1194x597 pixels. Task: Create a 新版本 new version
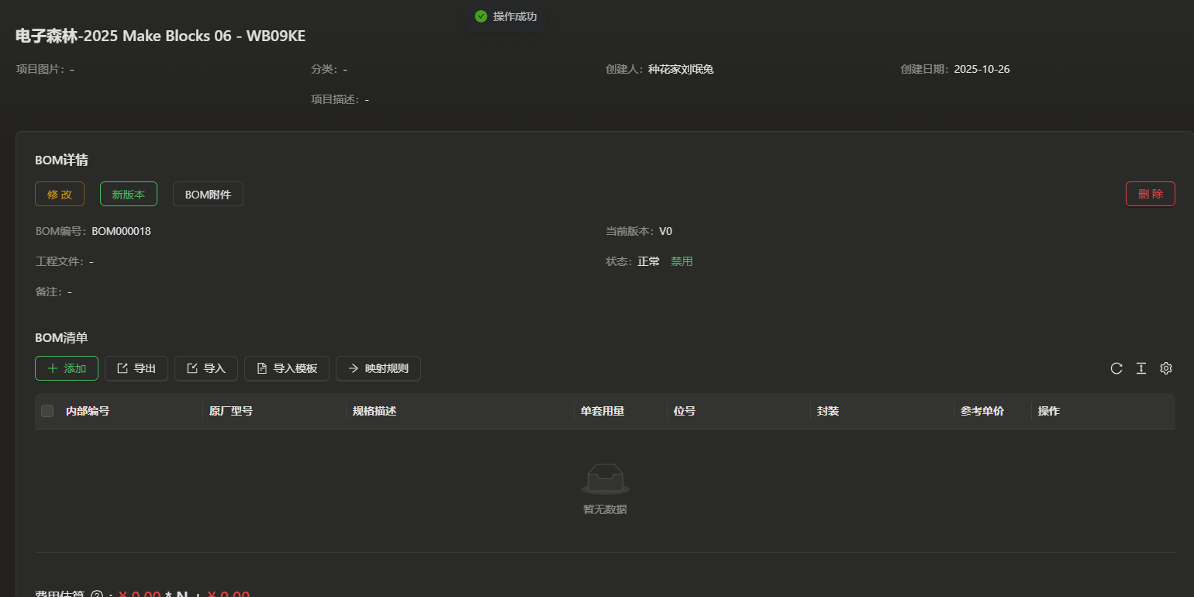click(129, 194)
